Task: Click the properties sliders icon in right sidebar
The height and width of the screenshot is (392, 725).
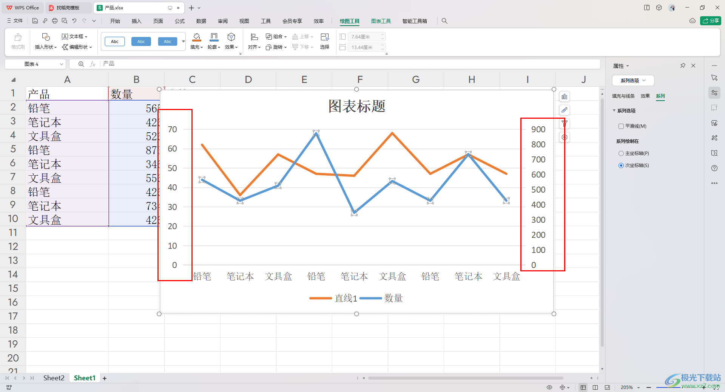Action: click(x=714, y=93)
